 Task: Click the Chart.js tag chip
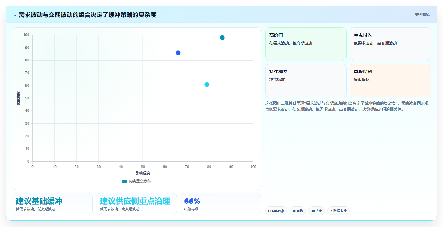tap(276, 211)
